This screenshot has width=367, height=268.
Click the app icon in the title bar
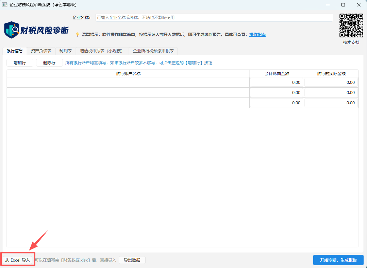[x=4, y=5]
